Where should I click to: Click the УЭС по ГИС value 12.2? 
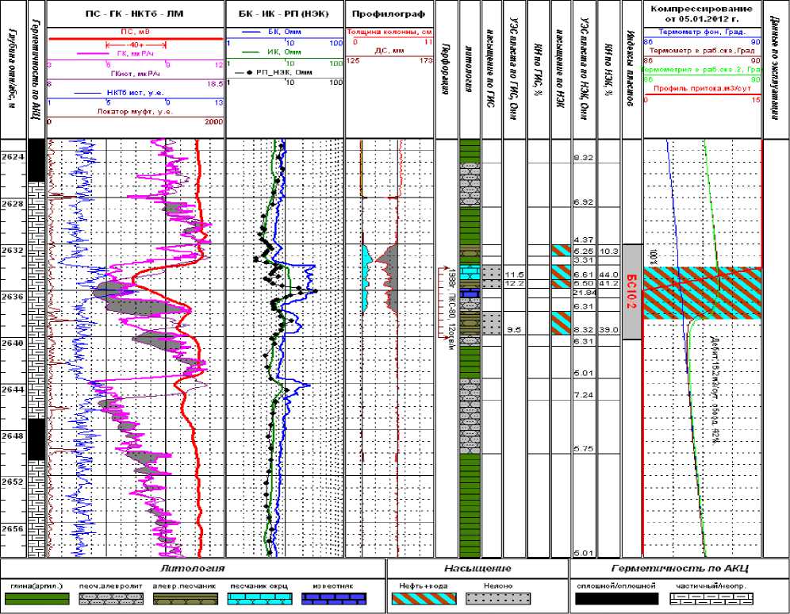coord(516,283)
